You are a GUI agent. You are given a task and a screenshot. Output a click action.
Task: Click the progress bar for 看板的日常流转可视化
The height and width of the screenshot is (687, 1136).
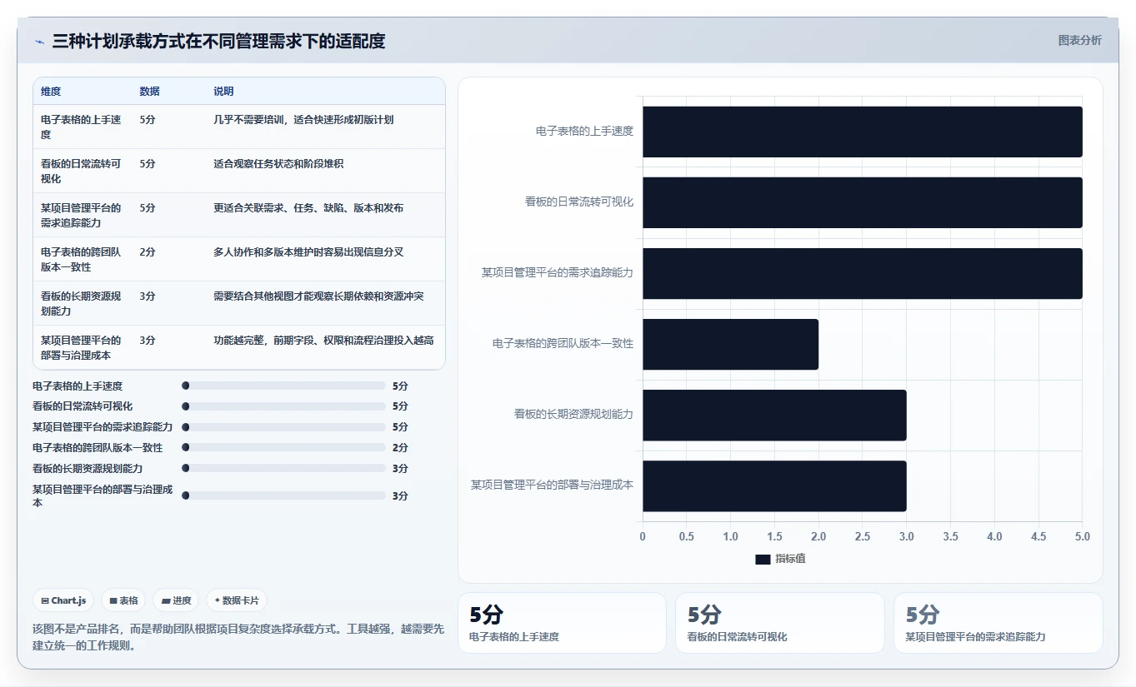(283, 406)
